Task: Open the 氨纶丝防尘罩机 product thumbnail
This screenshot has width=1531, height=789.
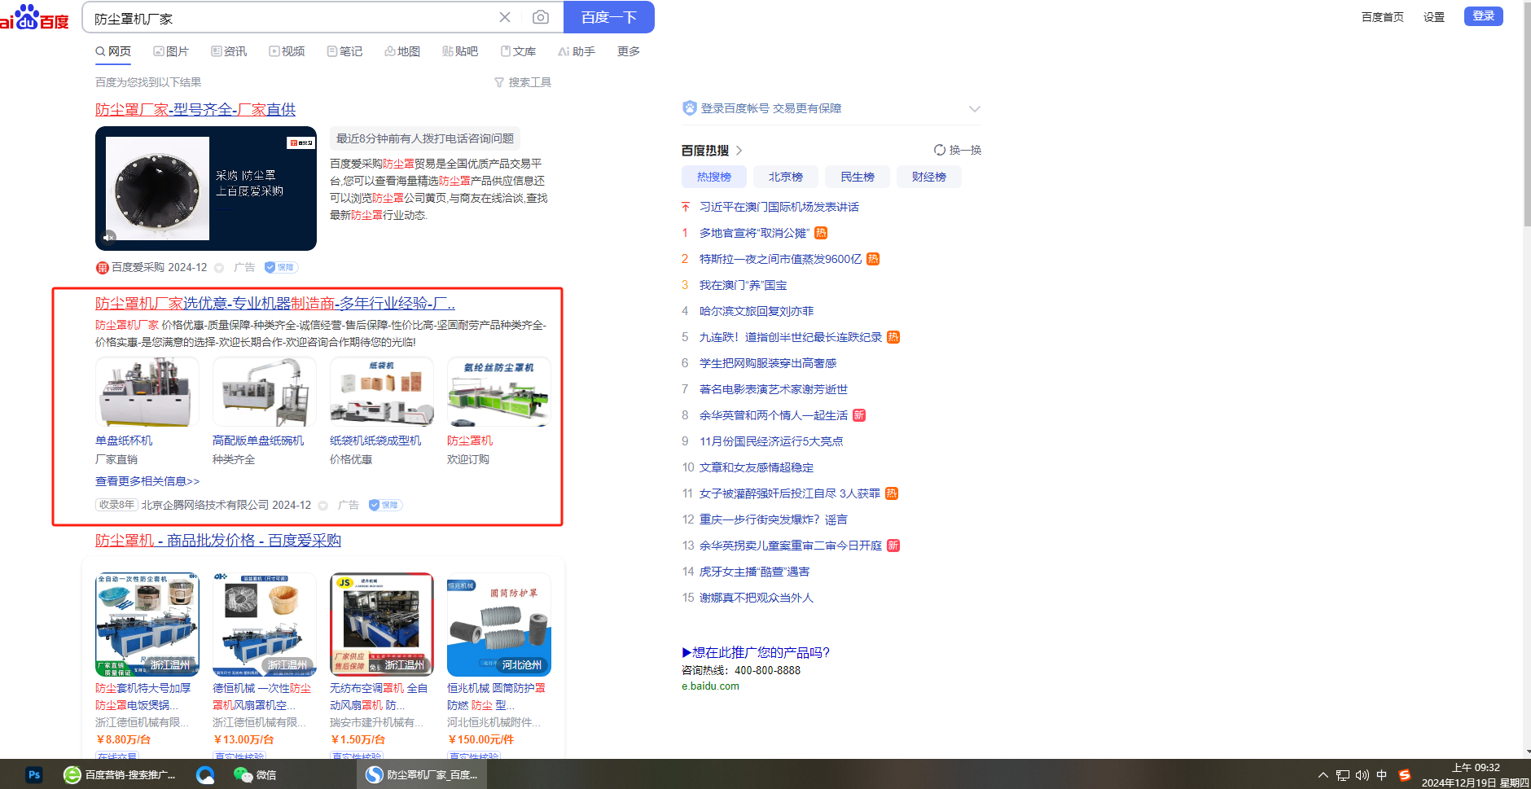Action: 498,392
